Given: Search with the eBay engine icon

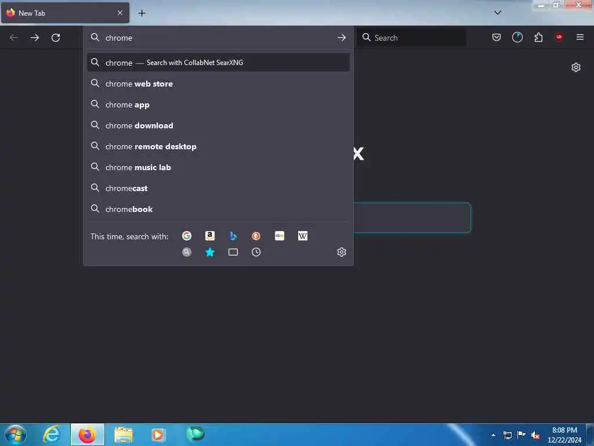Looking at the screenshot, I should tap(280, 236).
